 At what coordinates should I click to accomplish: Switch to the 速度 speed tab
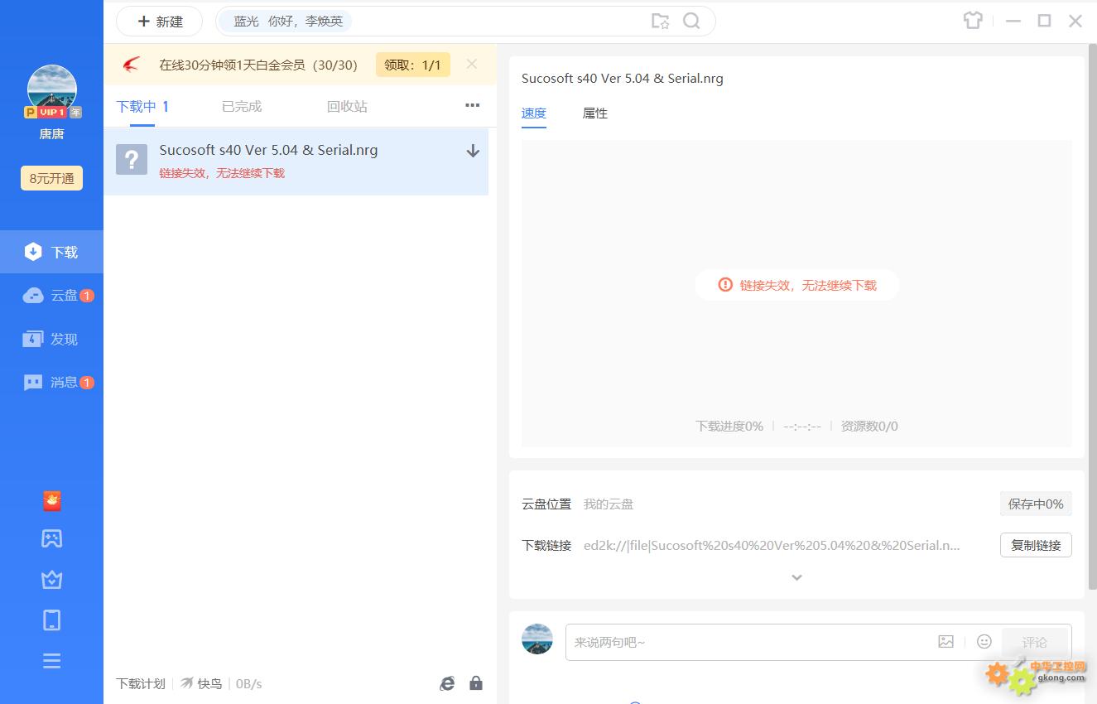(534, 113)
